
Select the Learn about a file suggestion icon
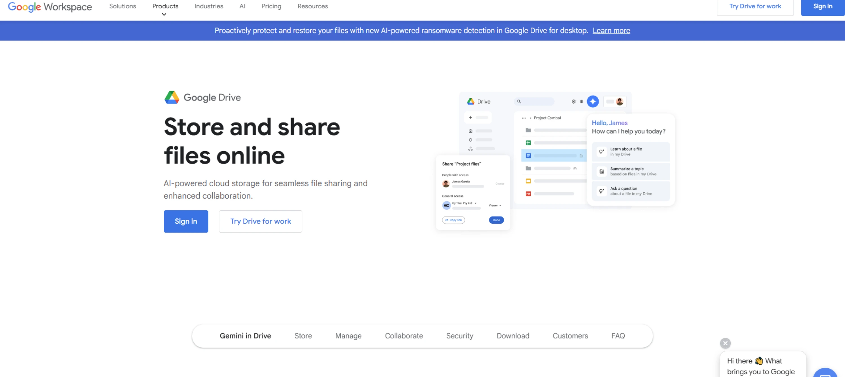pos(602,152)
